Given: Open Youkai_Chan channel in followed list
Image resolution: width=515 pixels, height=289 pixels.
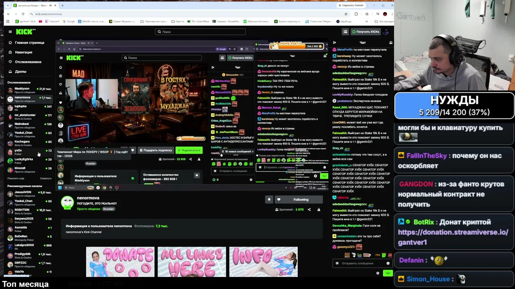Looking at the screenshot, I should tap(30, 134).
